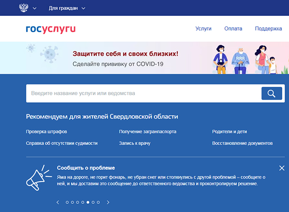Open the Поддержка menu item
This screenshot has height=212, width=289.
pos(268,28)
